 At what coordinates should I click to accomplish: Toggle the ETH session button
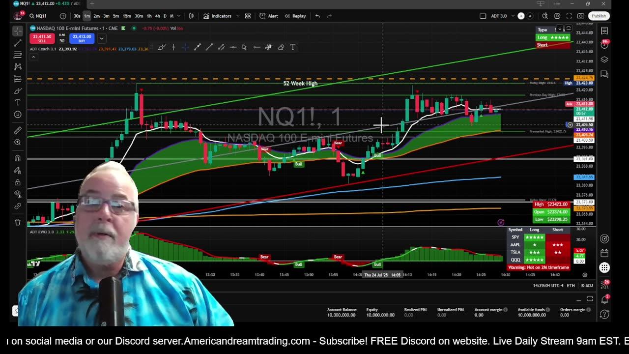click(x=571, y=286)
